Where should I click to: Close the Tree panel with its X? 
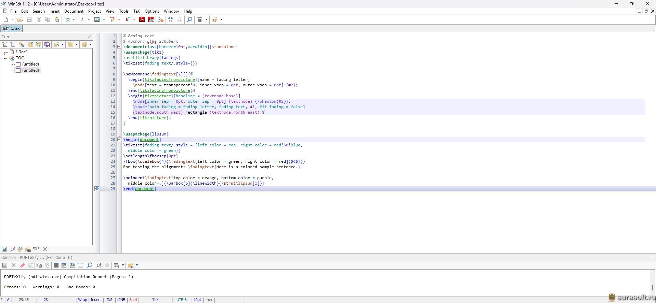pos(89,37)
